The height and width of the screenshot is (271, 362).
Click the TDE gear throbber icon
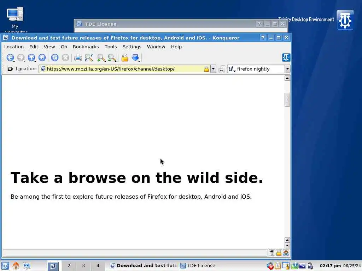pyautogui.click(x=286, y=58)
